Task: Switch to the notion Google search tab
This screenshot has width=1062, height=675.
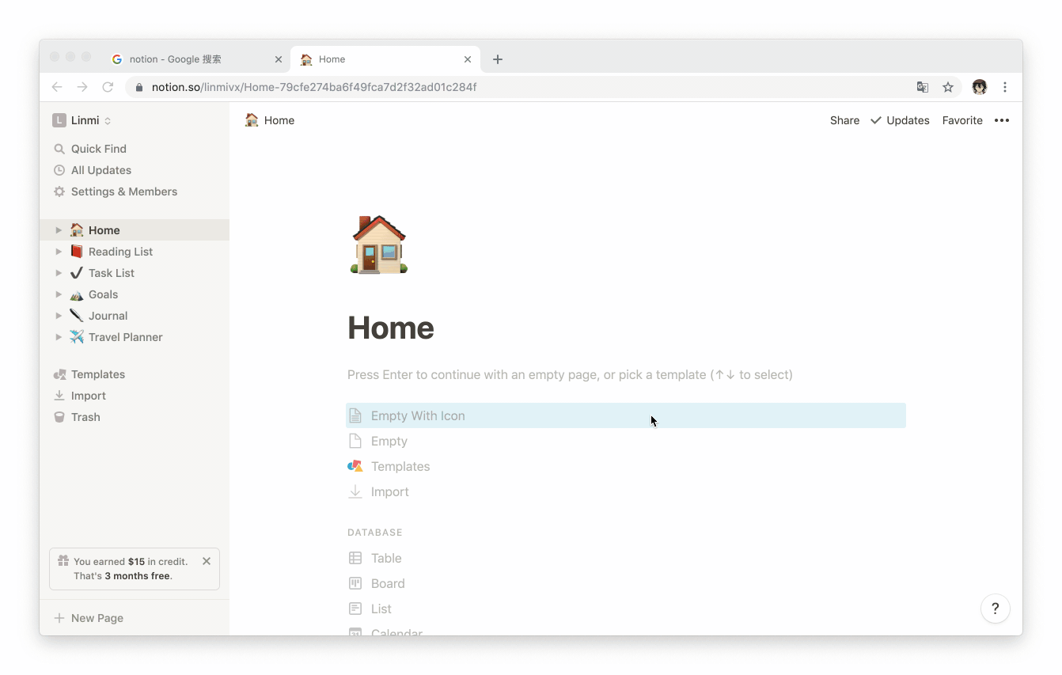Action: (197, 59)
